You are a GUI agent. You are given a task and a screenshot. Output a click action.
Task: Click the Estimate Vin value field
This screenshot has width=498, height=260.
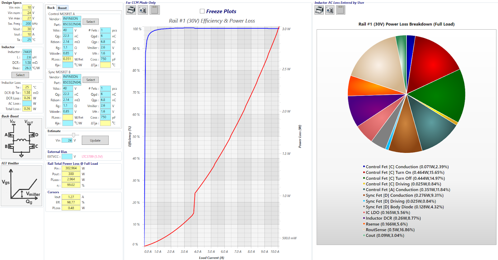(x=67, y=140)
